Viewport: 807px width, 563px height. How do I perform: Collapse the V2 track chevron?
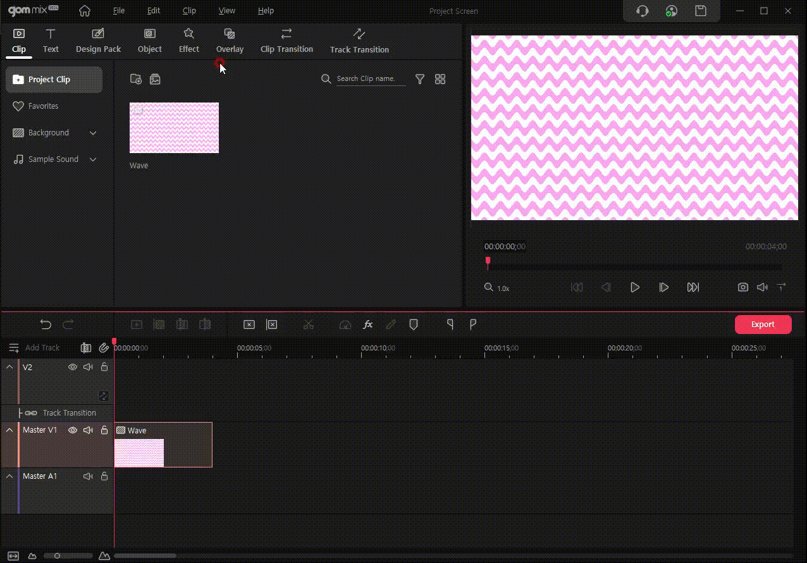click(9, 367)
